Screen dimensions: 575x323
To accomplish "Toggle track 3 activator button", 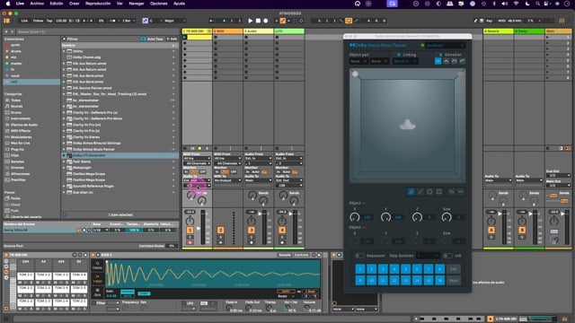I will (x=252, y=230).
